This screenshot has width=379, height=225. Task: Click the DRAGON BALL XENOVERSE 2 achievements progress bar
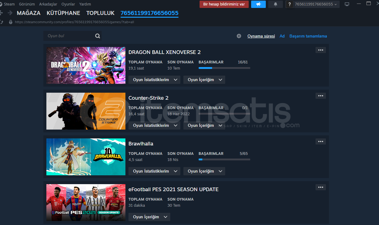pos(224,68)
